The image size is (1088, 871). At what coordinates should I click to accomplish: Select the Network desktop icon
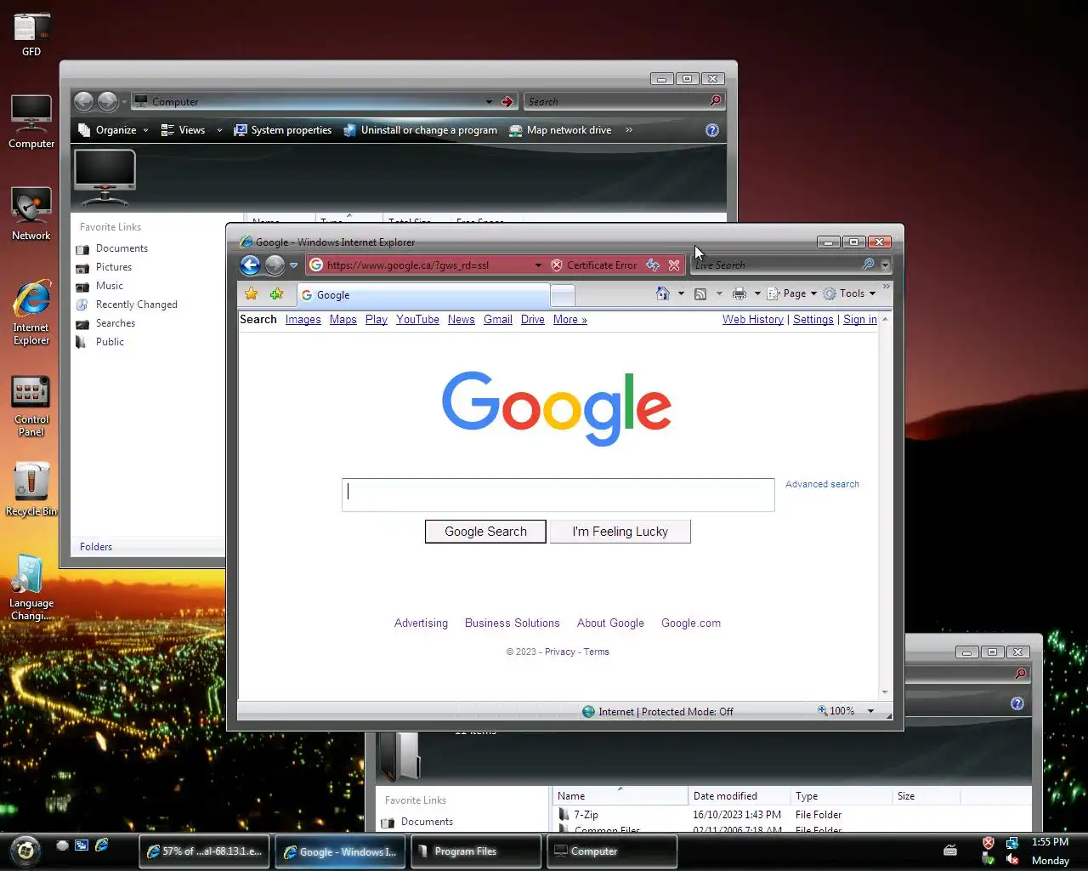point(31,213)
